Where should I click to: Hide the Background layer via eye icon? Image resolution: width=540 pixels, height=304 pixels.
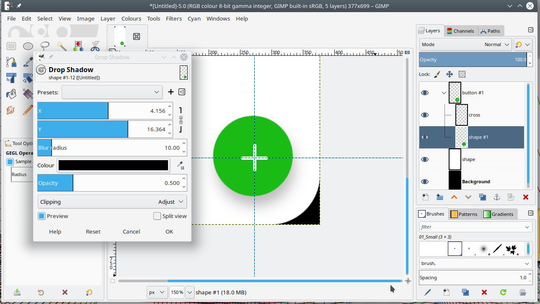(x=425, y=182)
